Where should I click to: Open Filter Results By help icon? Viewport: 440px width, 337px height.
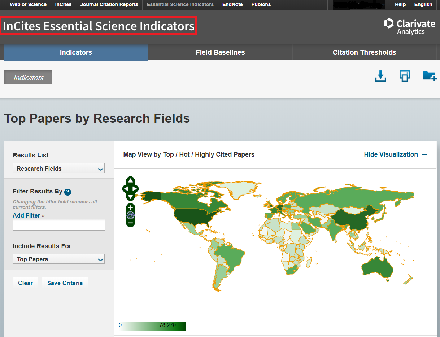[x=67, y=192]
